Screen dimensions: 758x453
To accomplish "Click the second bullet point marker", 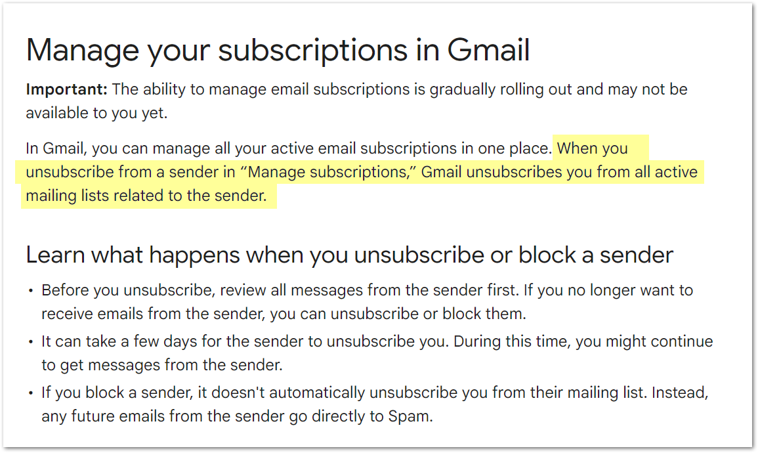I will click(x=31, y=342).
